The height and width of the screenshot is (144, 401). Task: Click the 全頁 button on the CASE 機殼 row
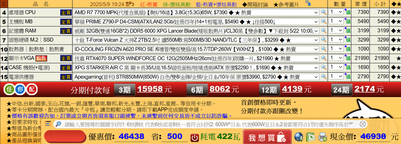(x=66, y=67)
